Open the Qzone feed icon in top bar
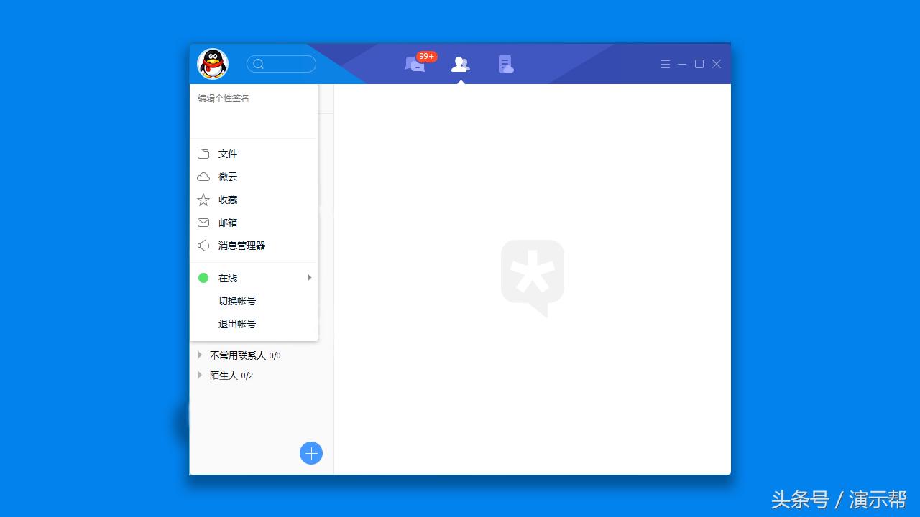The image size is (920, 517). click(x=505, y=64)
